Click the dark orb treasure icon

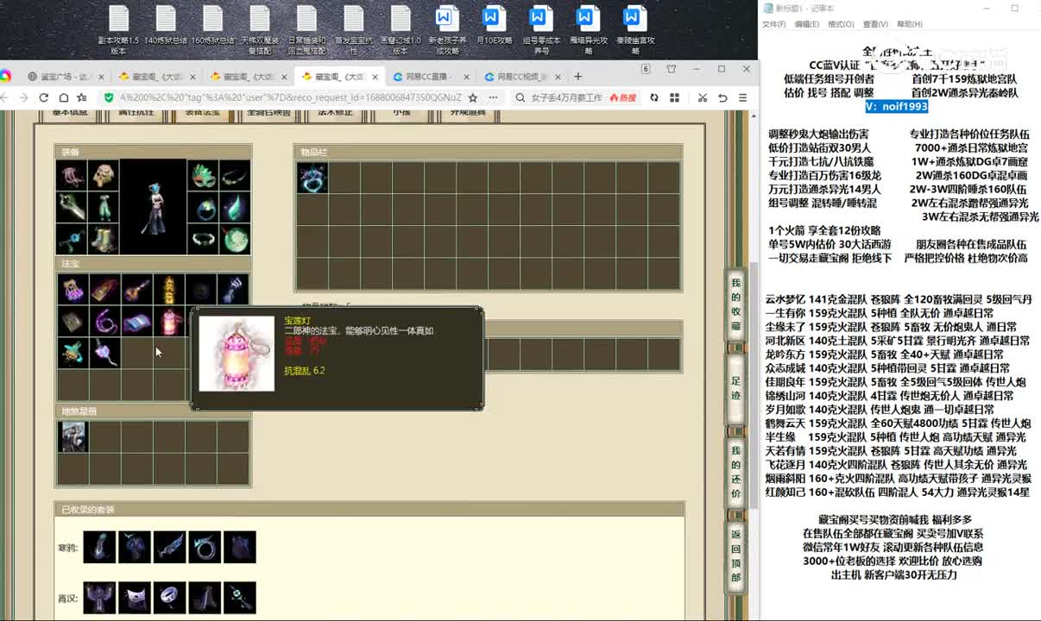coord(200,289)
